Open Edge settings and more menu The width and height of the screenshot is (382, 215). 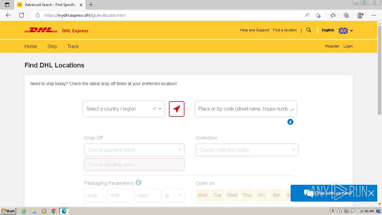(374, 15)
